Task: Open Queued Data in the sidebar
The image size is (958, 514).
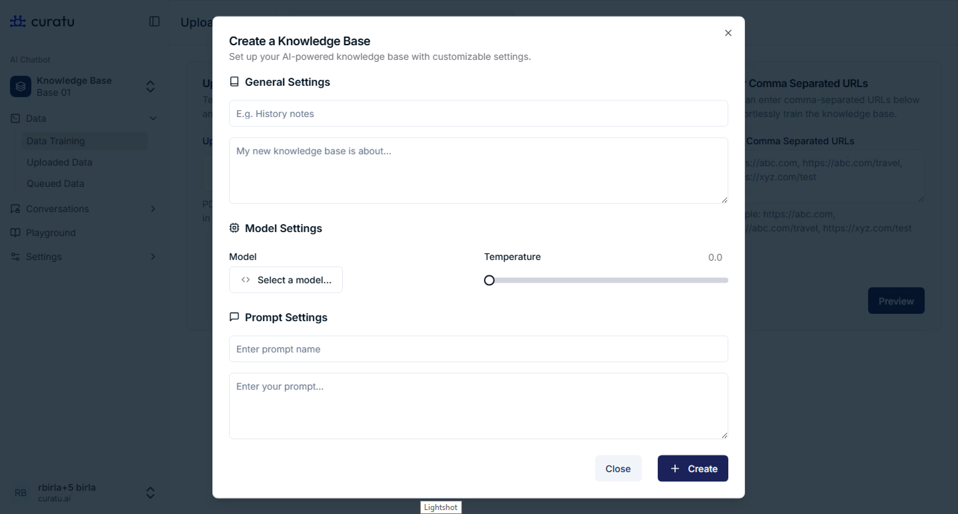Action: tap(55, 184)
